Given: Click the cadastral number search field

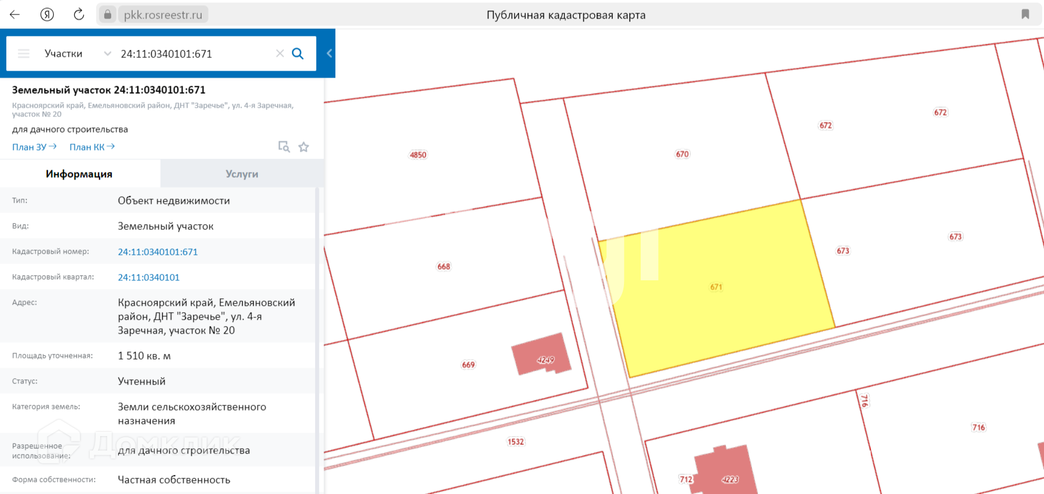Looking at the screenshot, I should (194, 54).
